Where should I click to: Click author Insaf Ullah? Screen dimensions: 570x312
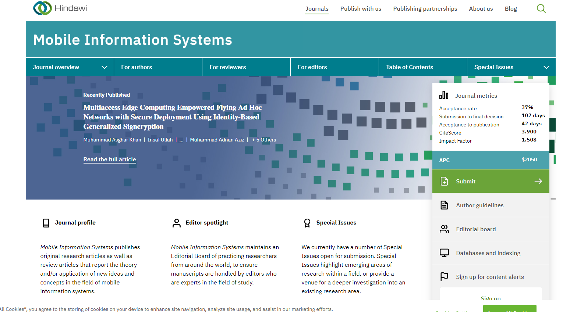[160, 140]
